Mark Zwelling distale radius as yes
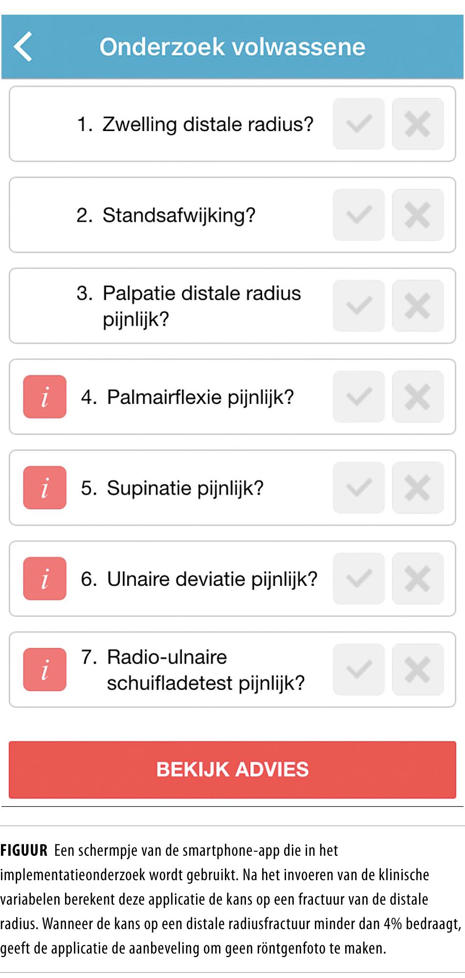 tap(358, 124)
